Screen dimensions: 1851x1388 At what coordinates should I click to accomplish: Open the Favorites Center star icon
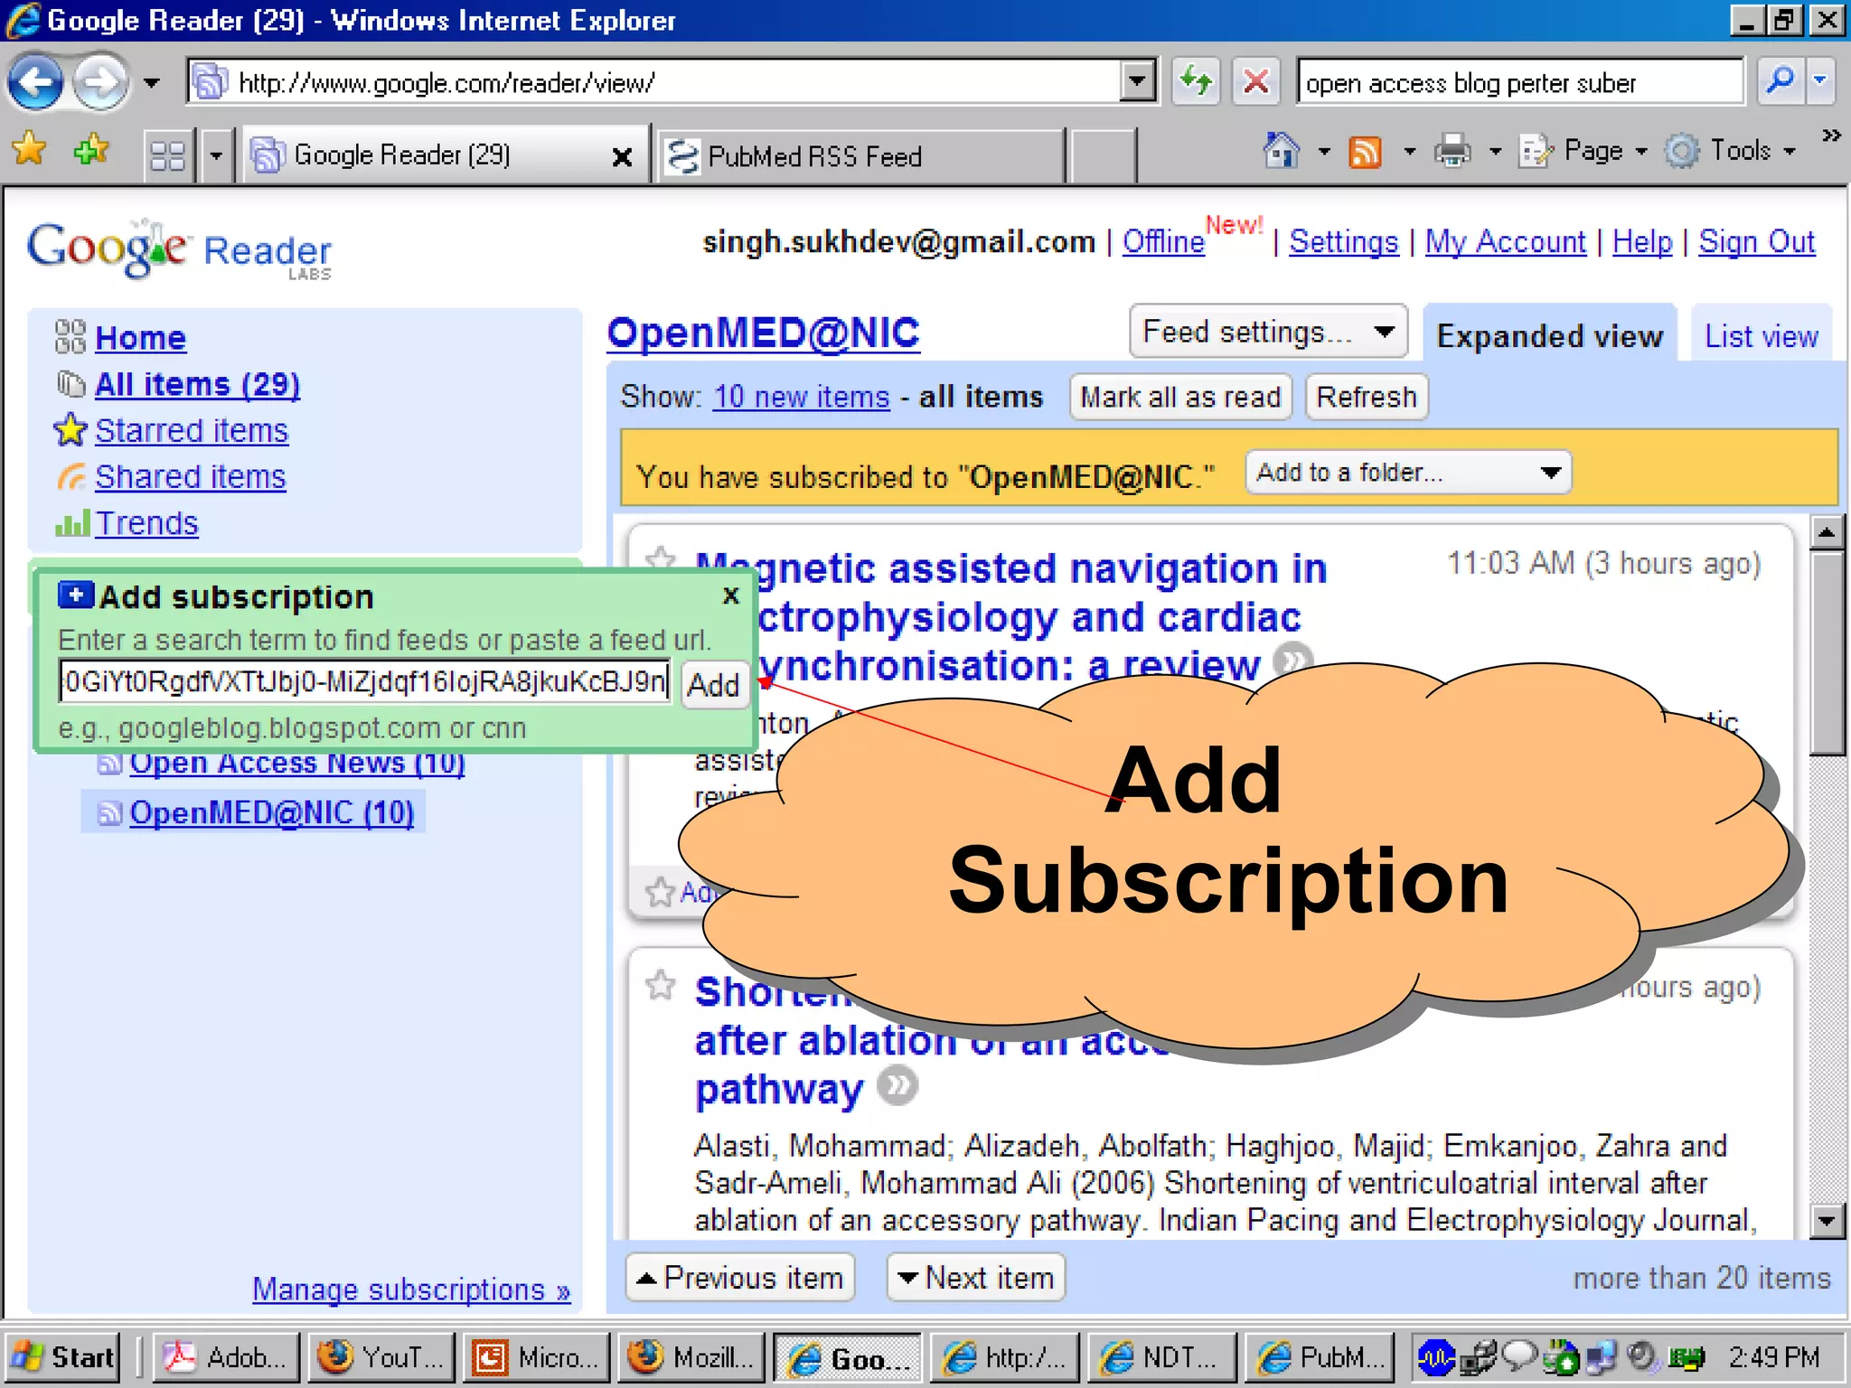coord(29,150)
